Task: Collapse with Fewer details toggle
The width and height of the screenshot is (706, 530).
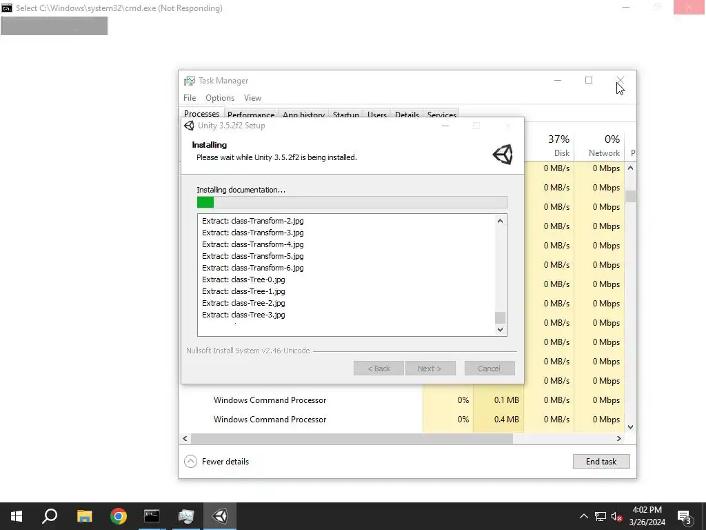Action: coord(216,462)
